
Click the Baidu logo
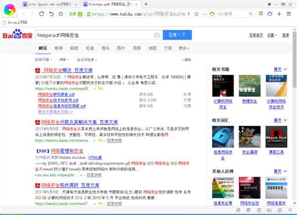click(x=17, y=34)
